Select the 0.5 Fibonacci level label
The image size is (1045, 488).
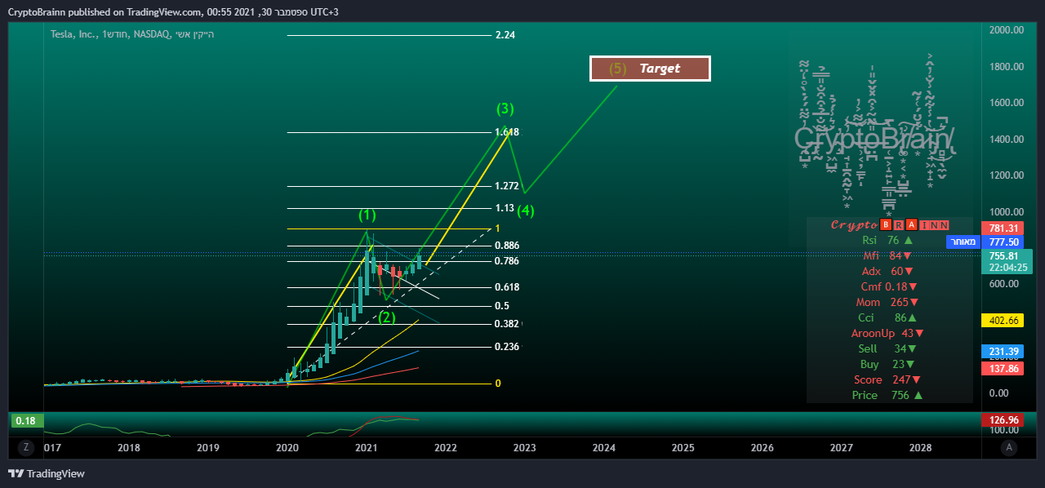(502, 306)
